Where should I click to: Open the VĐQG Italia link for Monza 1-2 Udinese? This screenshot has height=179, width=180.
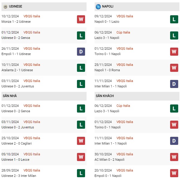click(x=32, y=16)
